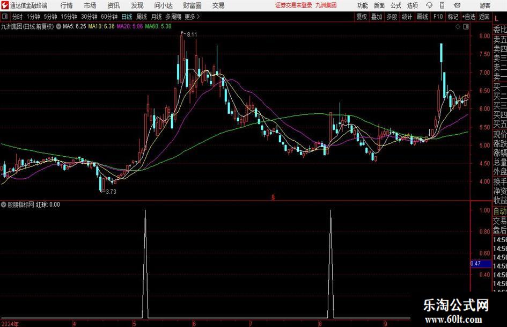Click the MA60: 5.38 indicator label

158,26
